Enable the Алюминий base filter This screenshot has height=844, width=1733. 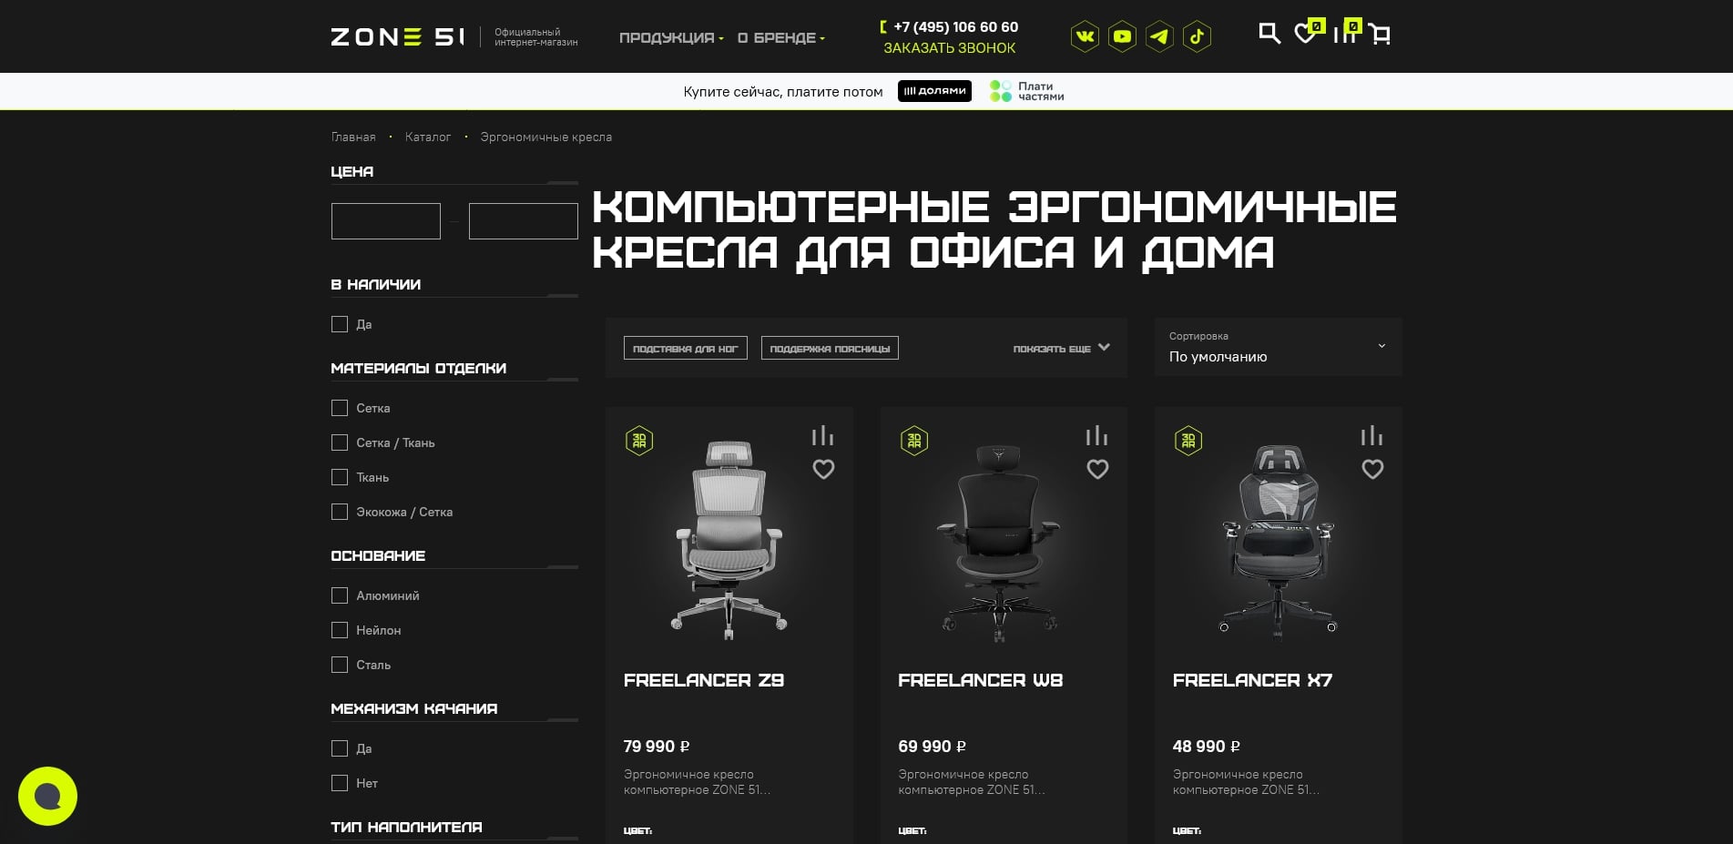tap(340, 595)
